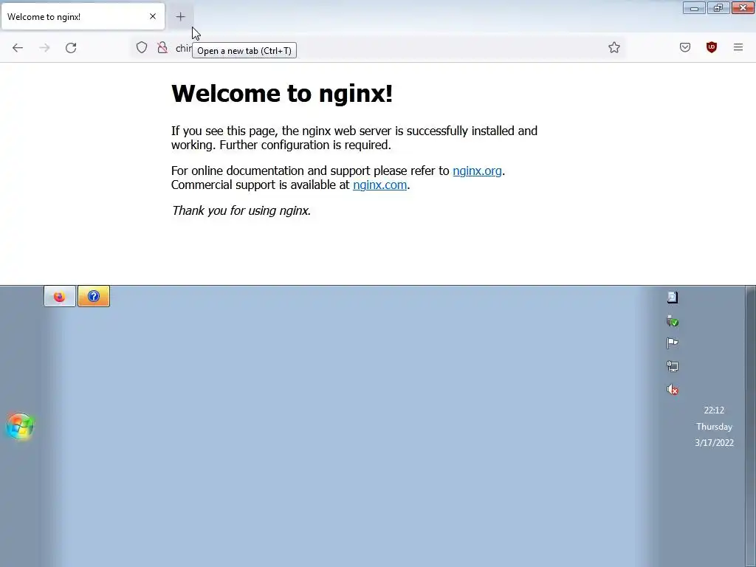Minimize the Firefox window
The width and height of the screenshot is (756, 567).
pos(694,7)
